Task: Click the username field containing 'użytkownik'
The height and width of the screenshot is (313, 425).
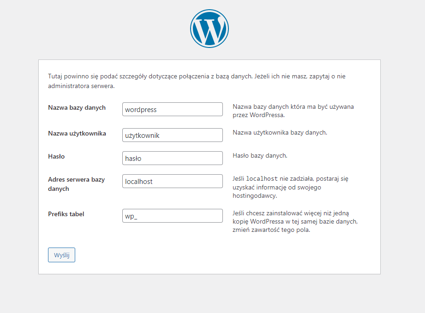Action: (x=173, y=135)
